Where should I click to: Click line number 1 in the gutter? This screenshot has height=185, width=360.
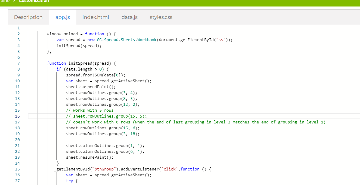point(19,28)
